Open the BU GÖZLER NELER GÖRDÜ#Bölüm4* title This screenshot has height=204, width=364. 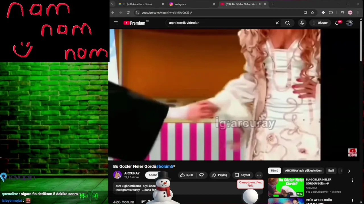318,181
